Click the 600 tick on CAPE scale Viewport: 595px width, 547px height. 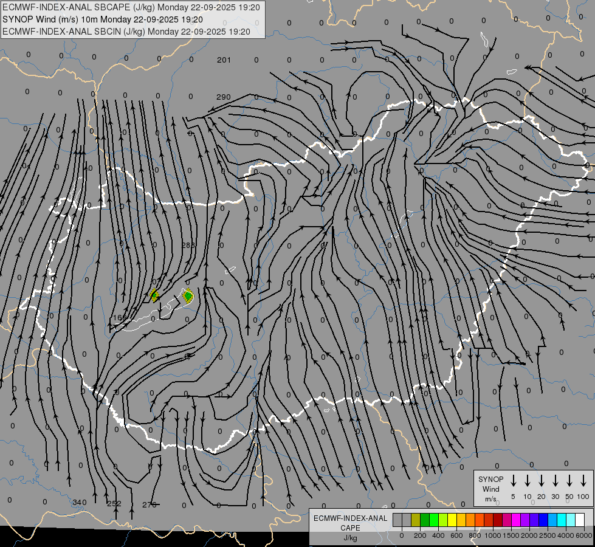point(456,535)
